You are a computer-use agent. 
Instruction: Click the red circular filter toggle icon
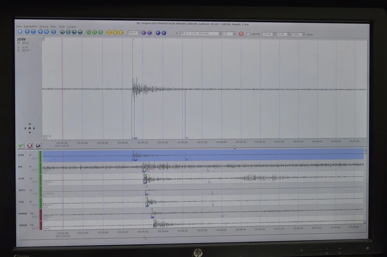[241, 34]
